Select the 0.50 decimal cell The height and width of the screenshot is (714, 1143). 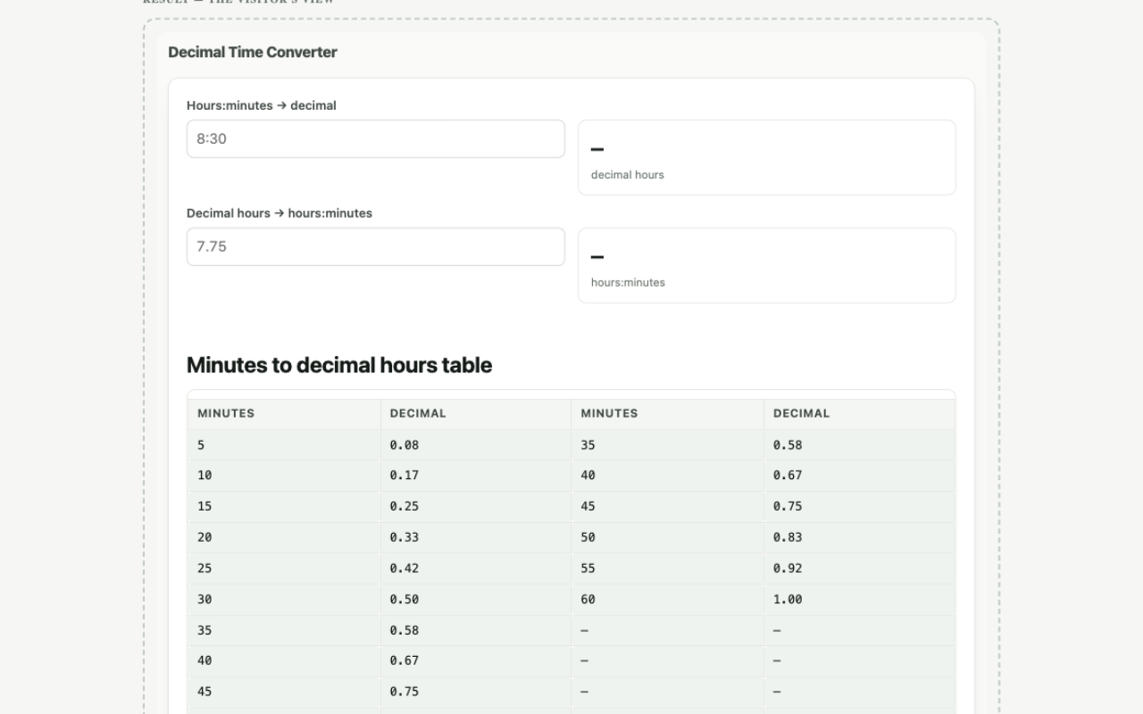[476, 599]
